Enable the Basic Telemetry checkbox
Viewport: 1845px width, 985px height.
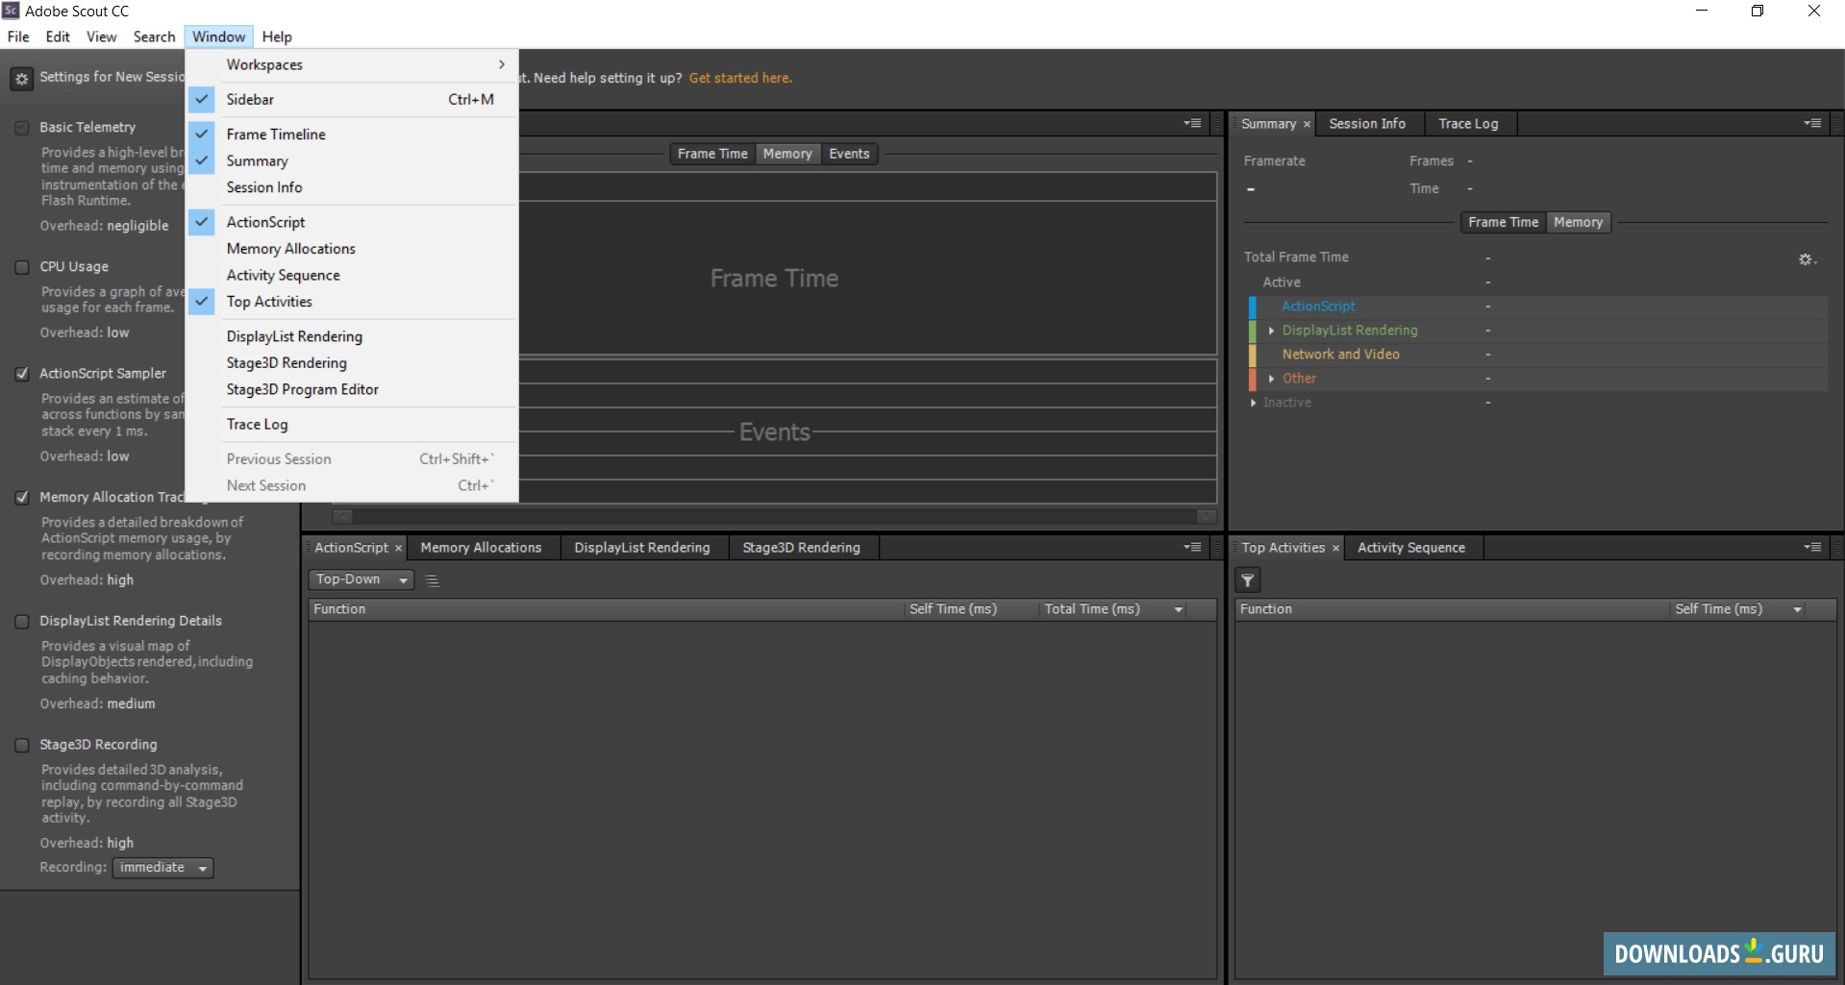[x=22, y=128]
